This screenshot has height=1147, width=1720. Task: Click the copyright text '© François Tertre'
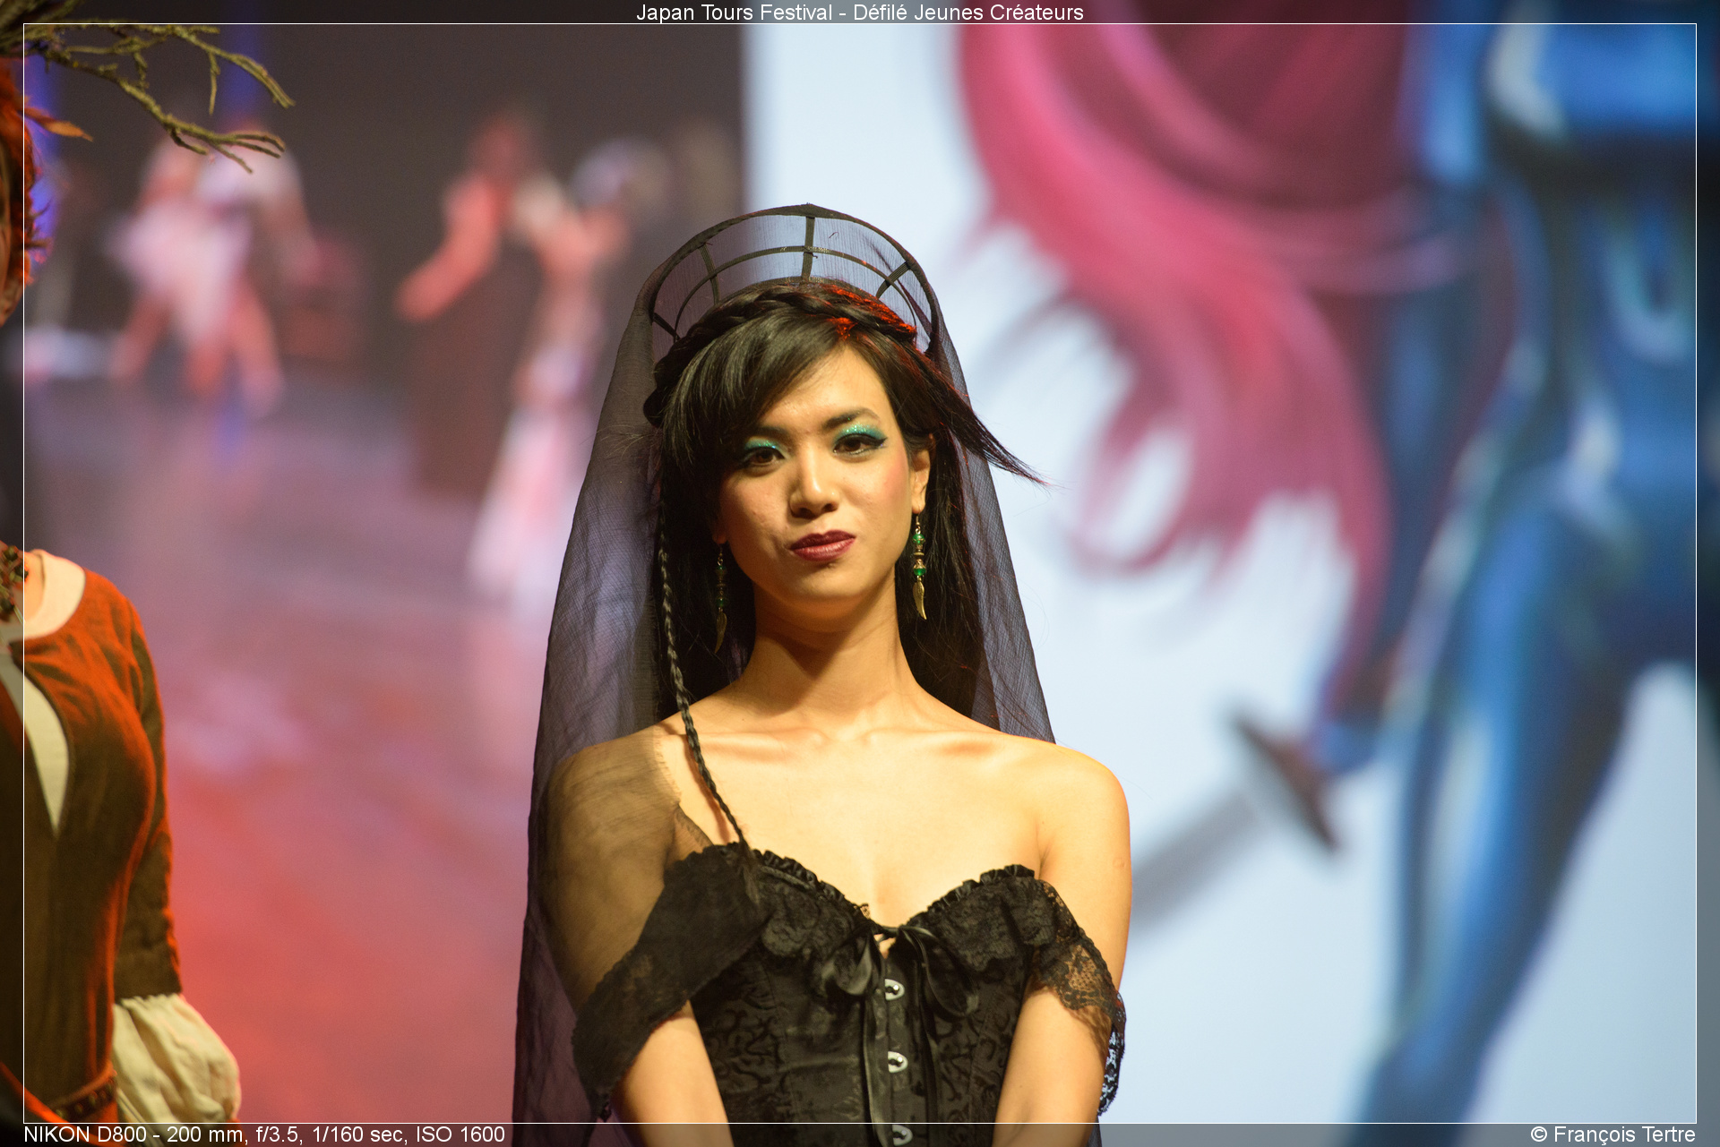pos(1612,1134)
